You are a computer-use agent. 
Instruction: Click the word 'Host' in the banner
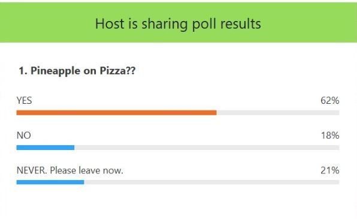click(110, 23)
